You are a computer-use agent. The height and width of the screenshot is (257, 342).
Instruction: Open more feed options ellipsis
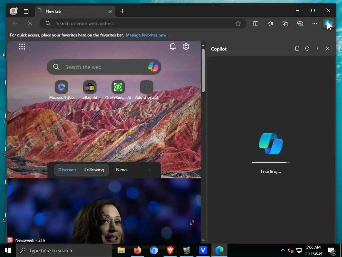149,170
